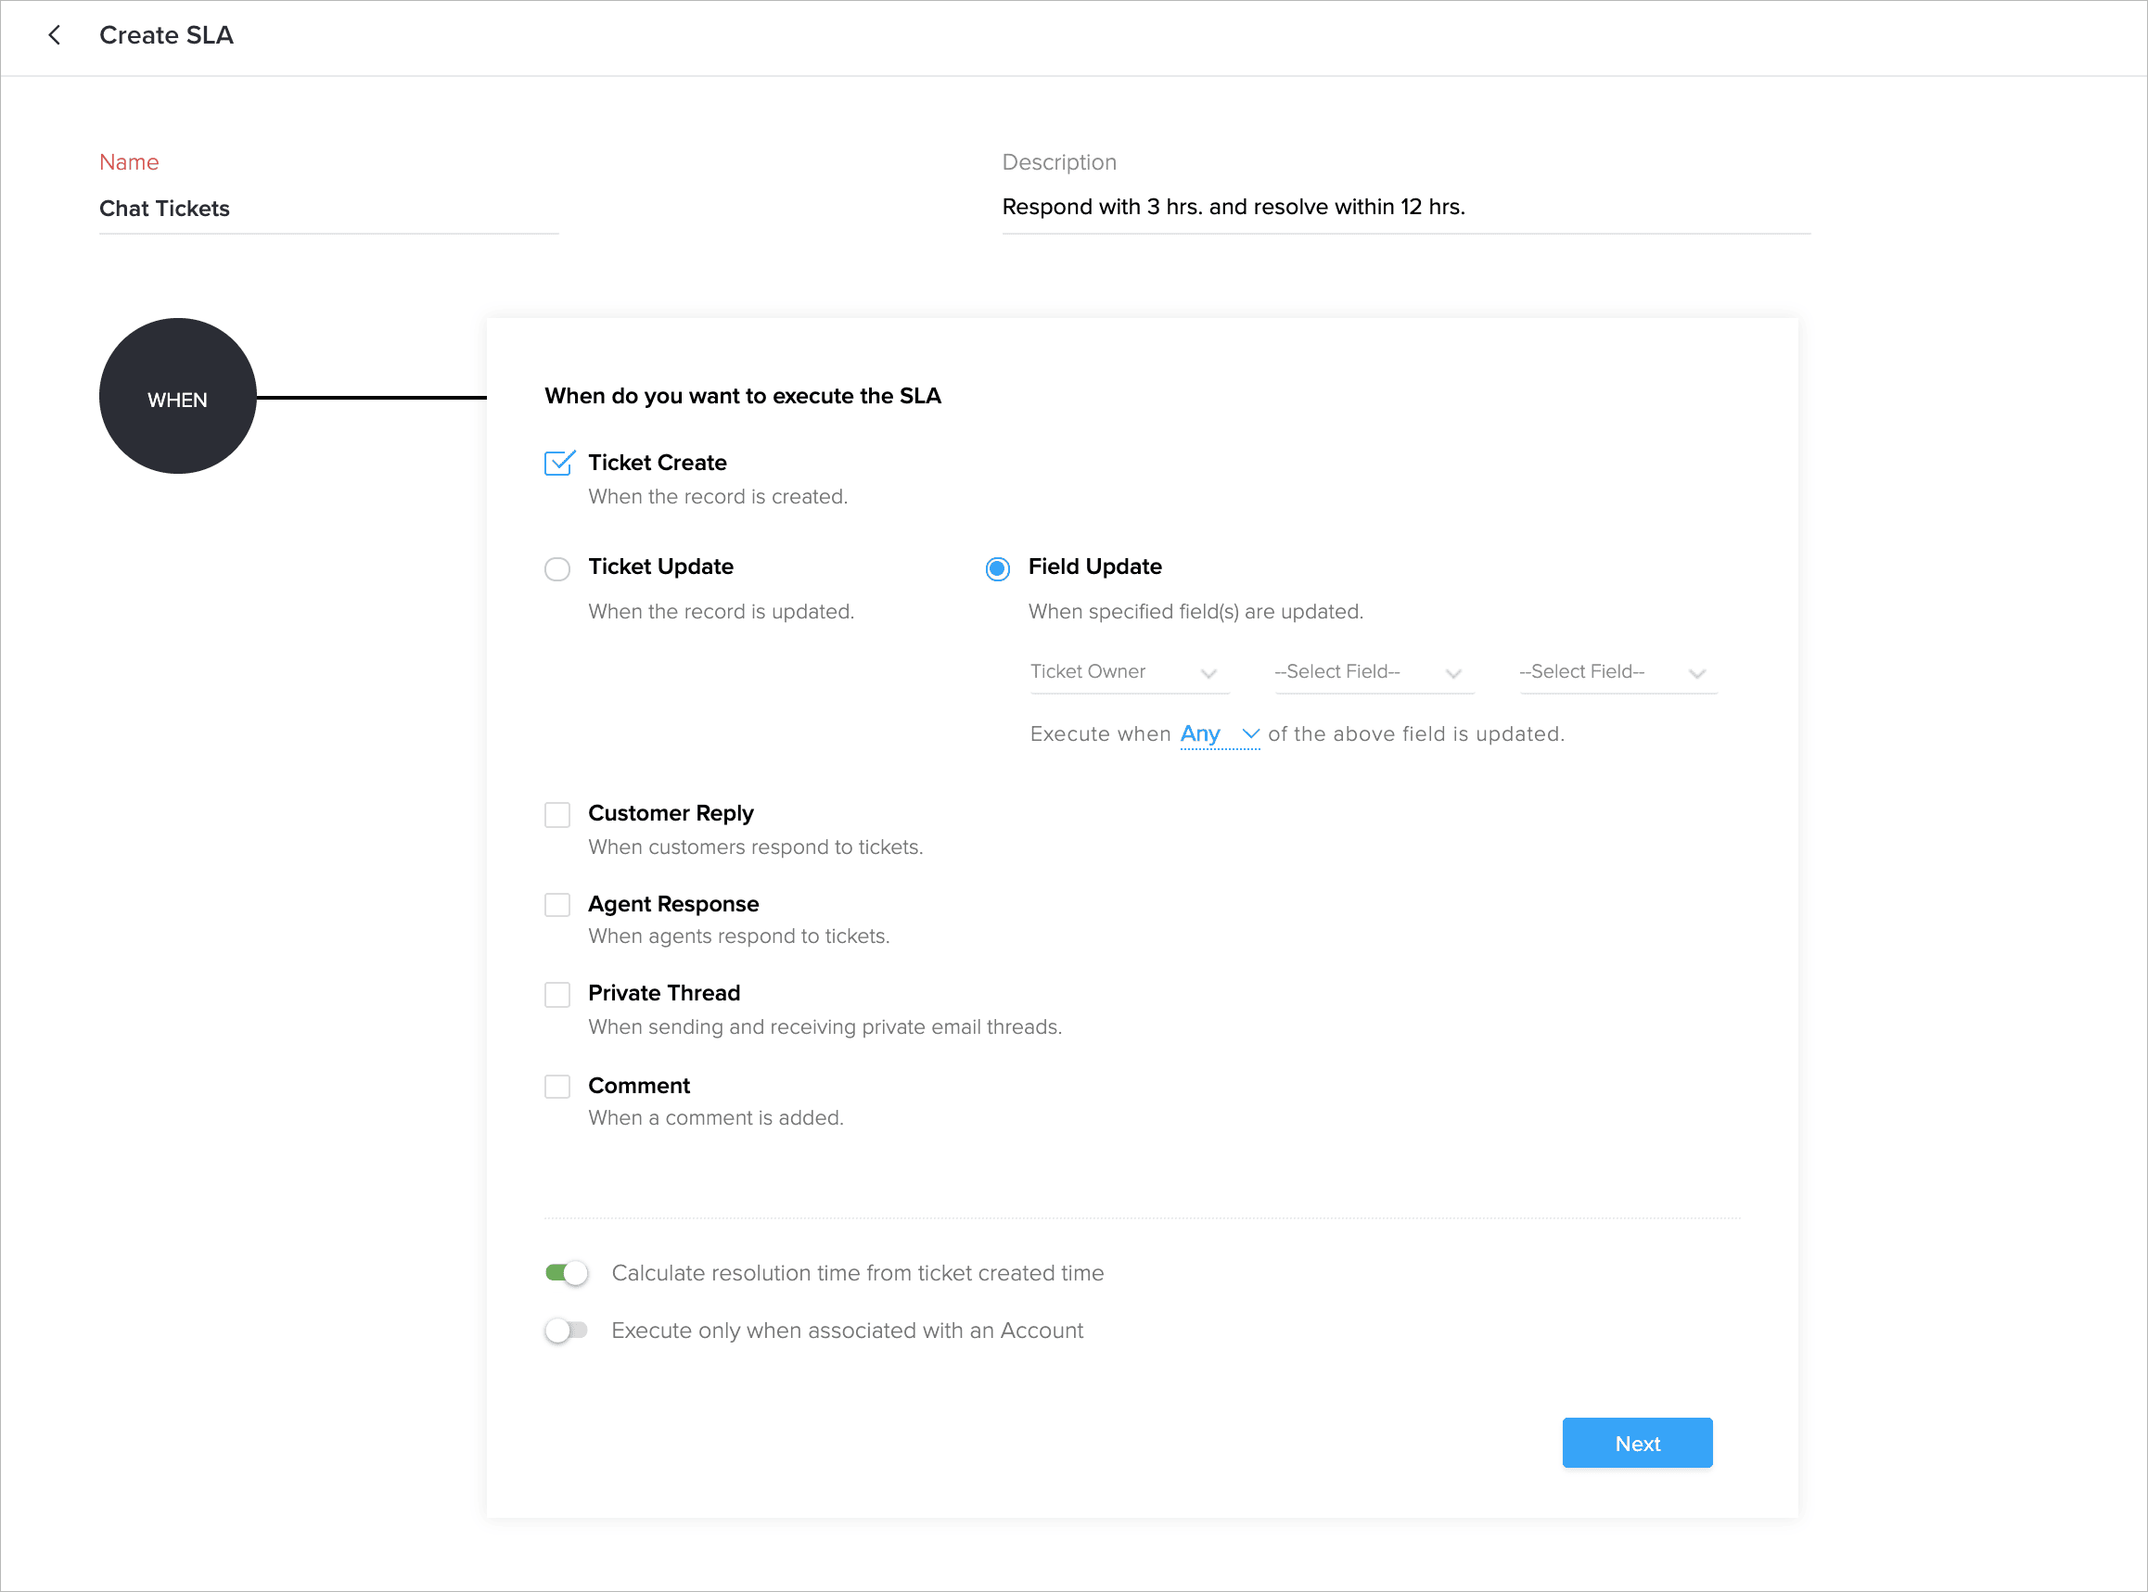This screenshot has width=2148, height=1592.
Task: Enable the Customer Reply checkbox
Action: point(557,815)
